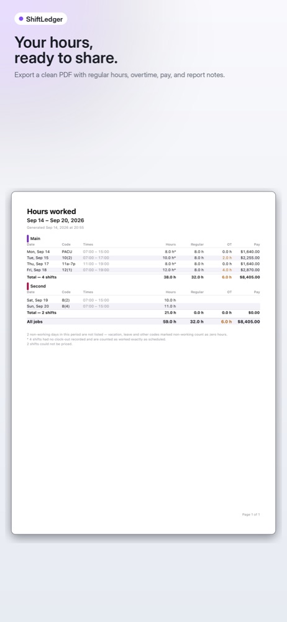Click the 'Page 1 of 1' footer

251,514
